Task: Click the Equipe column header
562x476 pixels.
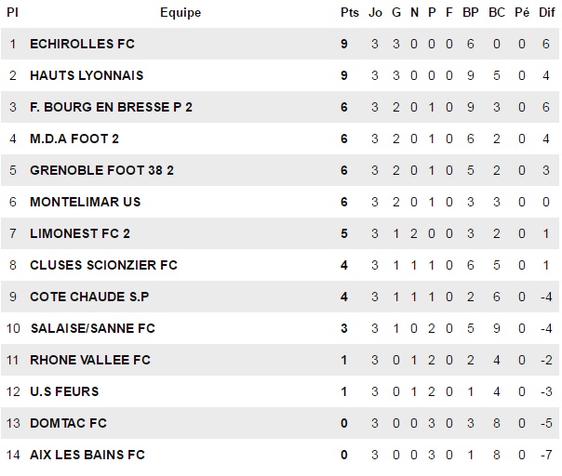Action: 180,13
